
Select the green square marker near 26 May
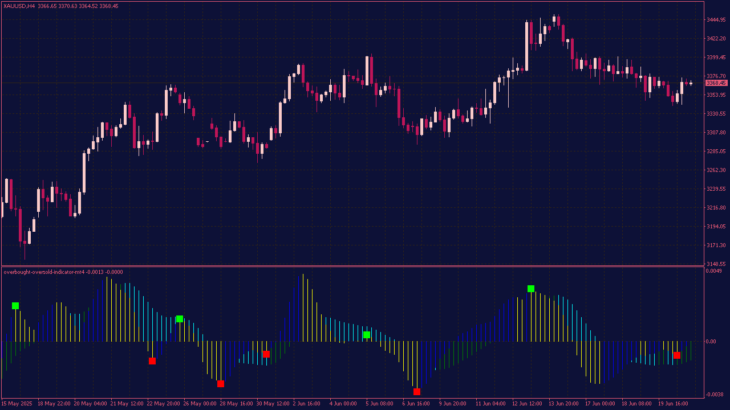tap(180, 319)
